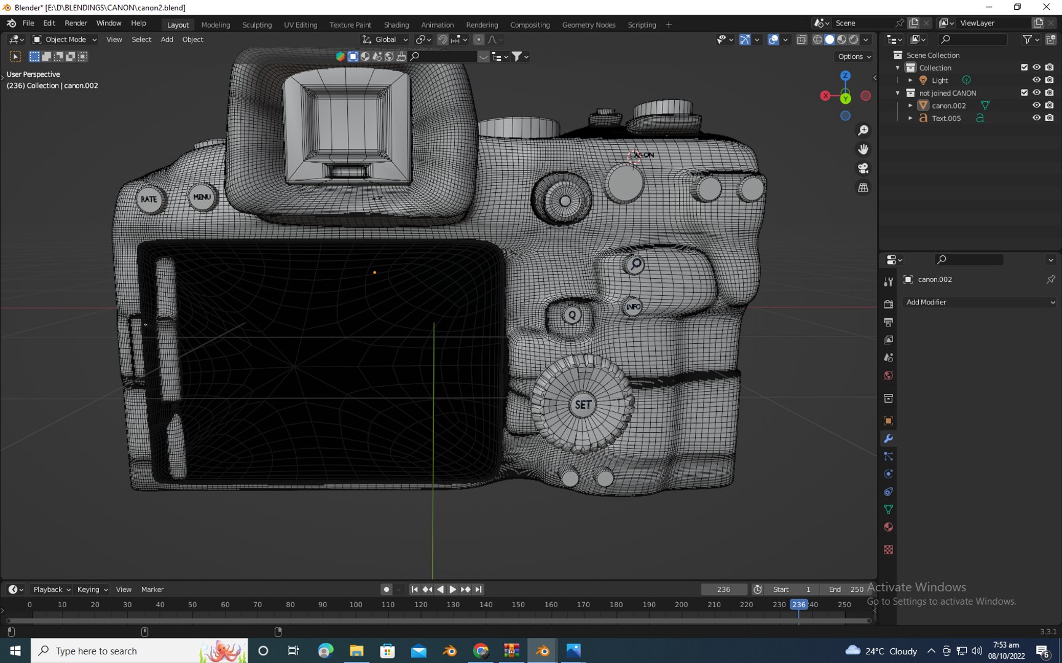This screenshot has width=1062, height=663.
Task: Switch to the UV Editing workspace tab
Action: tap(301, 25)
